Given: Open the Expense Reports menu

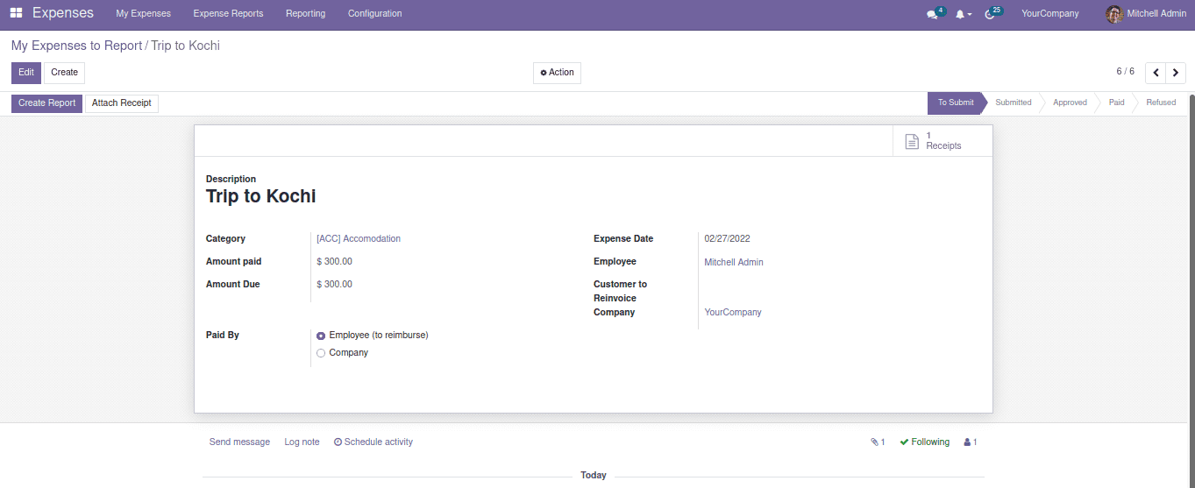Looking at the screenshot, I should tap(228, 14).
